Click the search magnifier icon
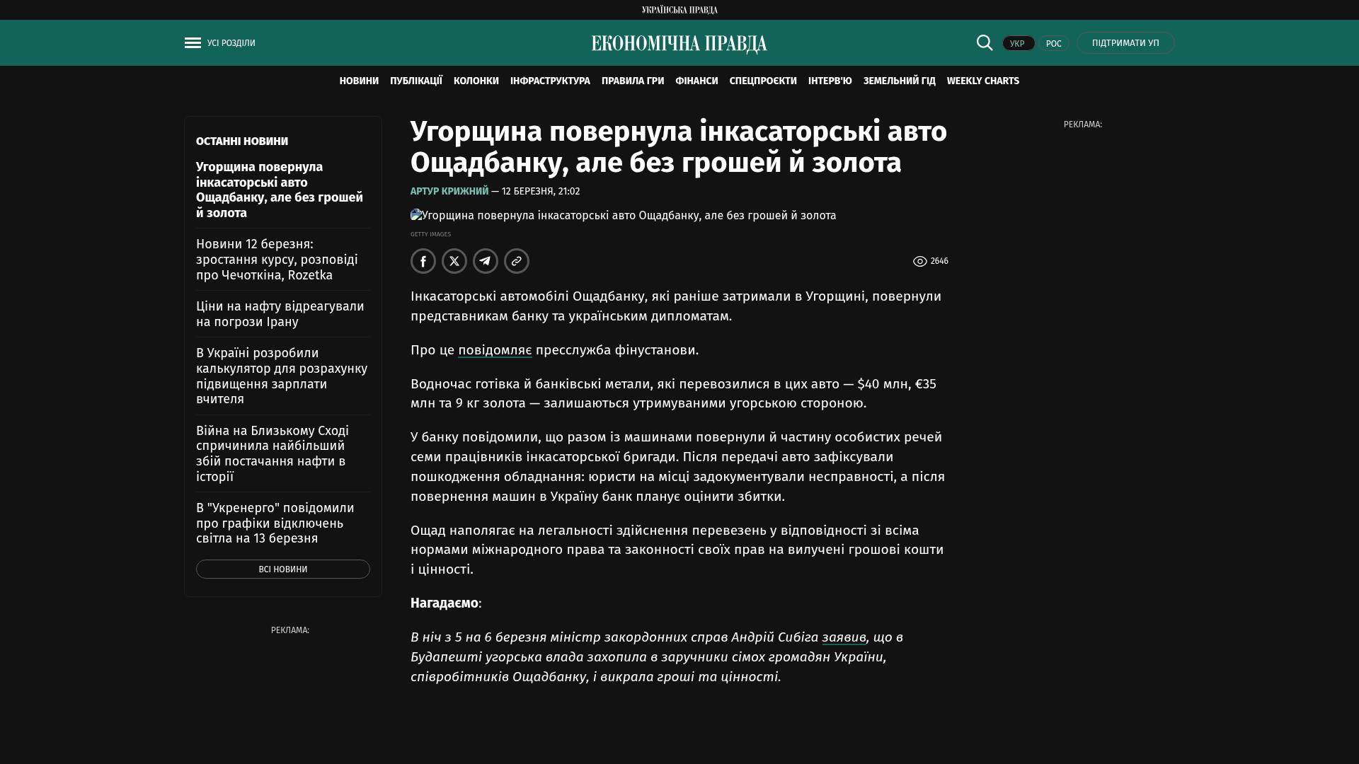Screen dimensions: 1359x764 985,42
